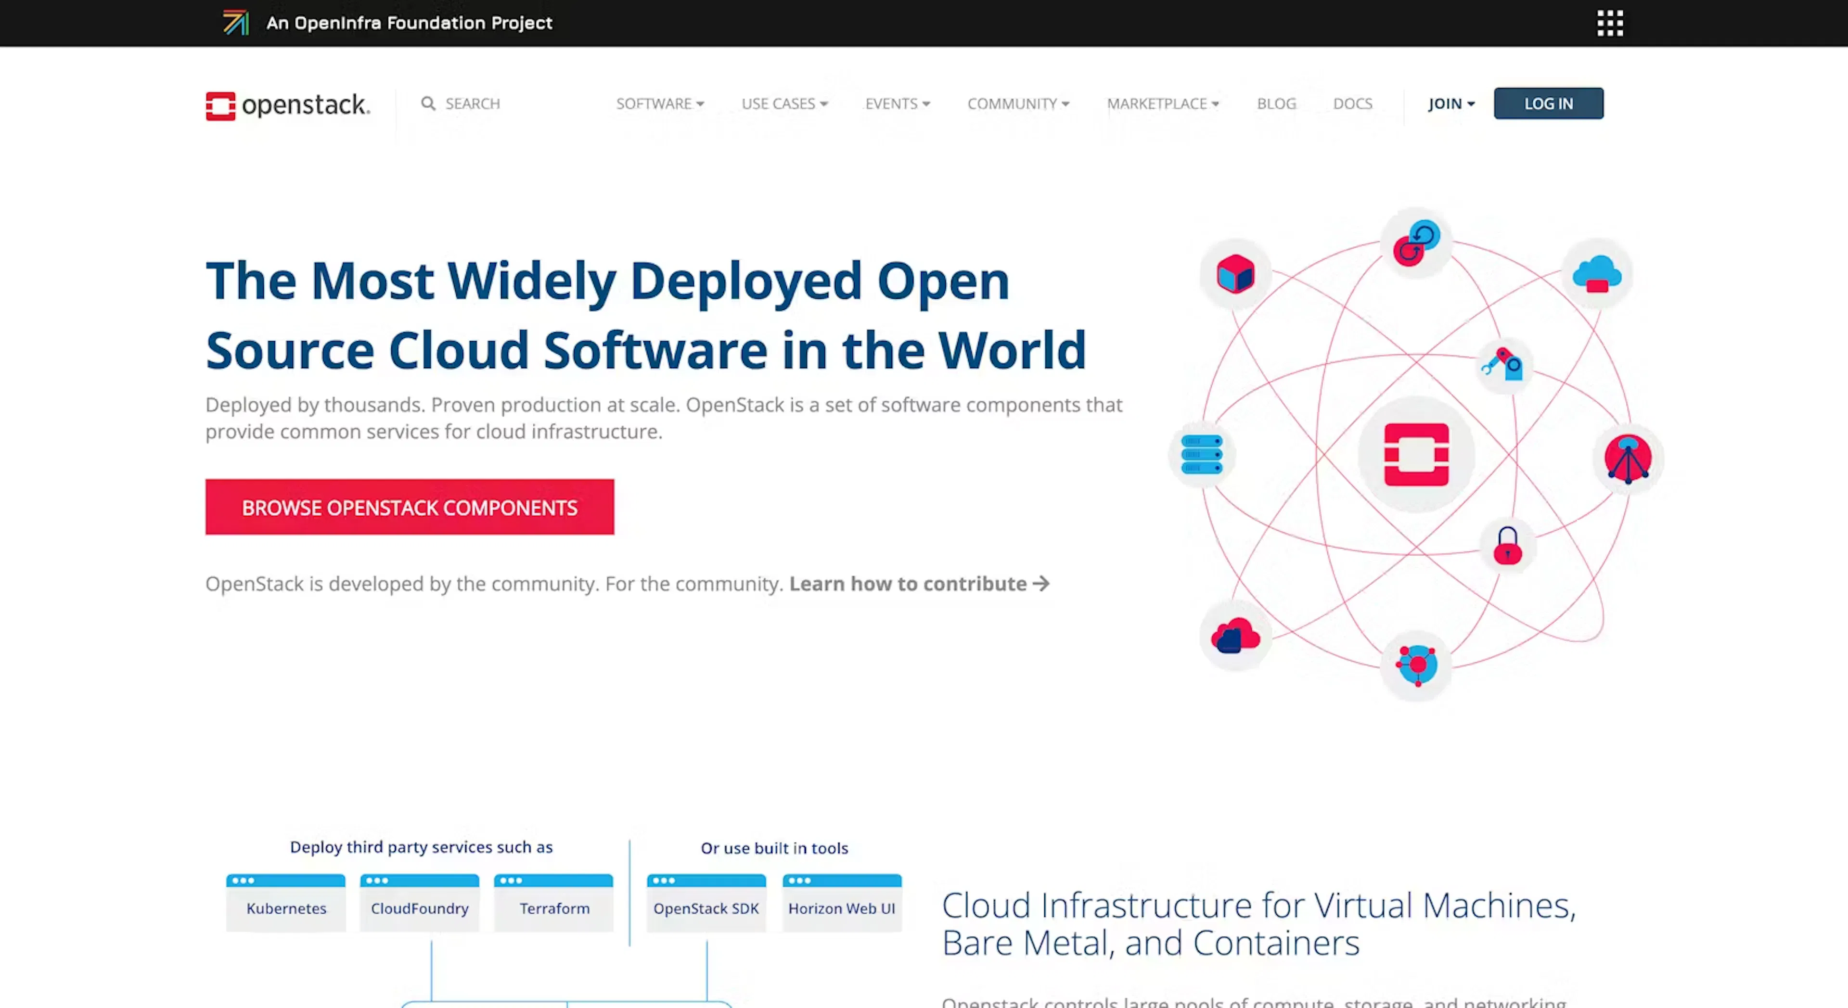Expand the Software dropdown menu
Viewport: 1848px width, 1008px height.
pyautogui.click(x=660, y=103)
